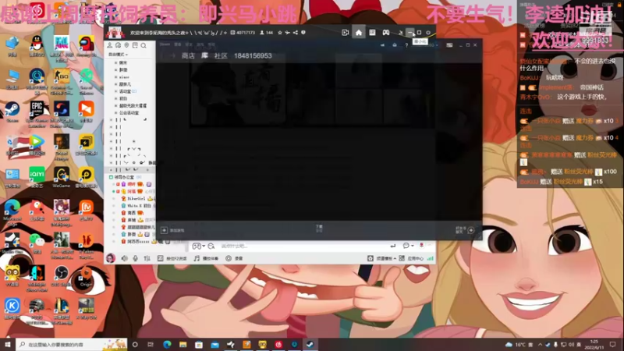Open audio mixer sliders icon in YY
This screenshot has width=624, height=351.
pos(147,258)
